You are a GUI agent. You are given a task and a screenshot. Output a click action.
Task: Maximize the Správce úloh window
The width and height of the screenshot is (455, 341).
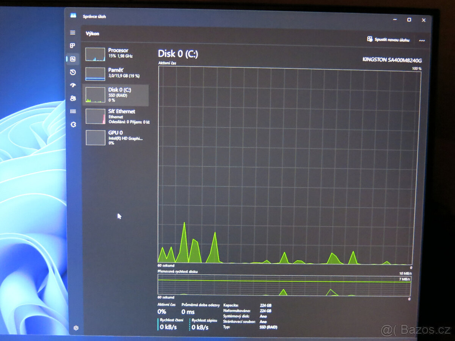click(409, 20)
